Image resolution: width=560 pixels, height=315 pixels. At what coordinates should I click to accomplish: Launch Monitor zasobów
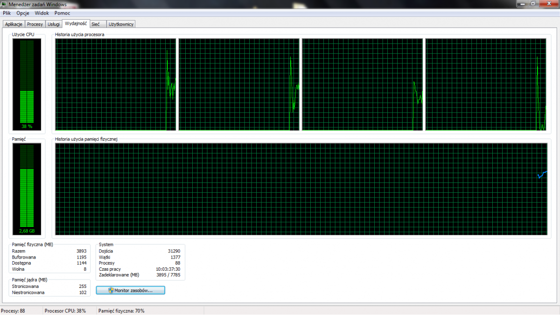click(x=131, y=290)
